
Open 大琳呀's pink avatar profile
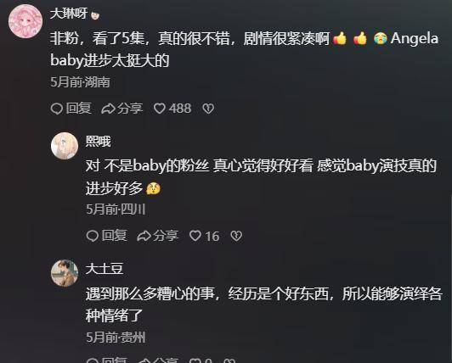coord(25,21)
